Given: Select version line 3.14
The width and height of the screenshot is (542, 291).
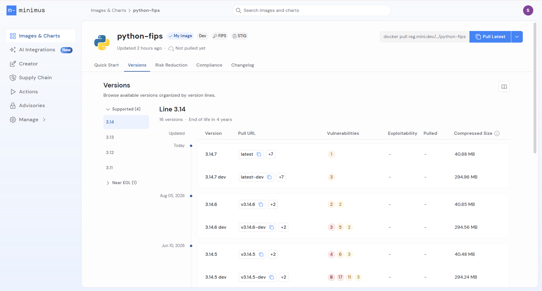Looking at the screenshot, I should click(x=126, y=122).
